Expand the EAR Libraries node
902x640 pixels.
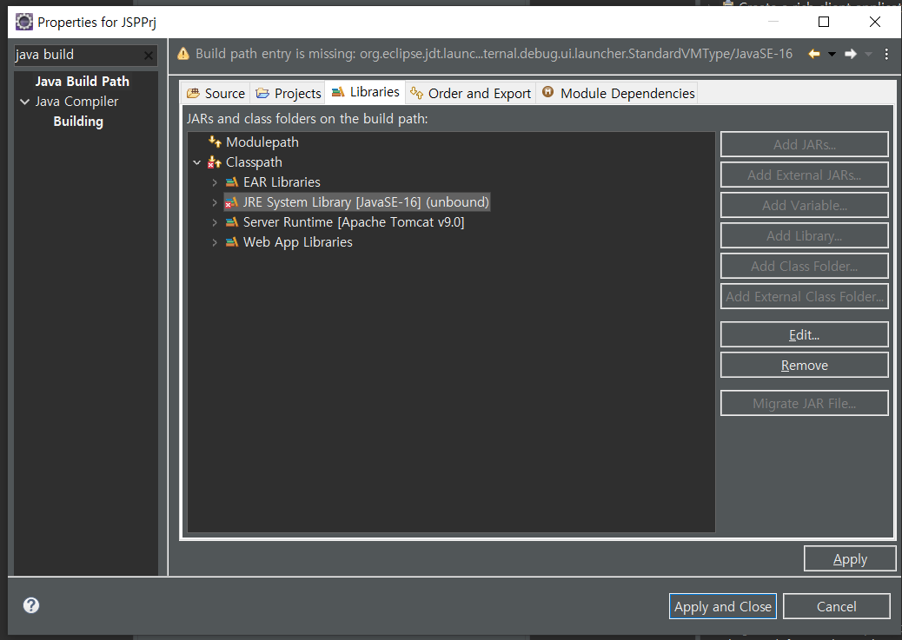215,182
